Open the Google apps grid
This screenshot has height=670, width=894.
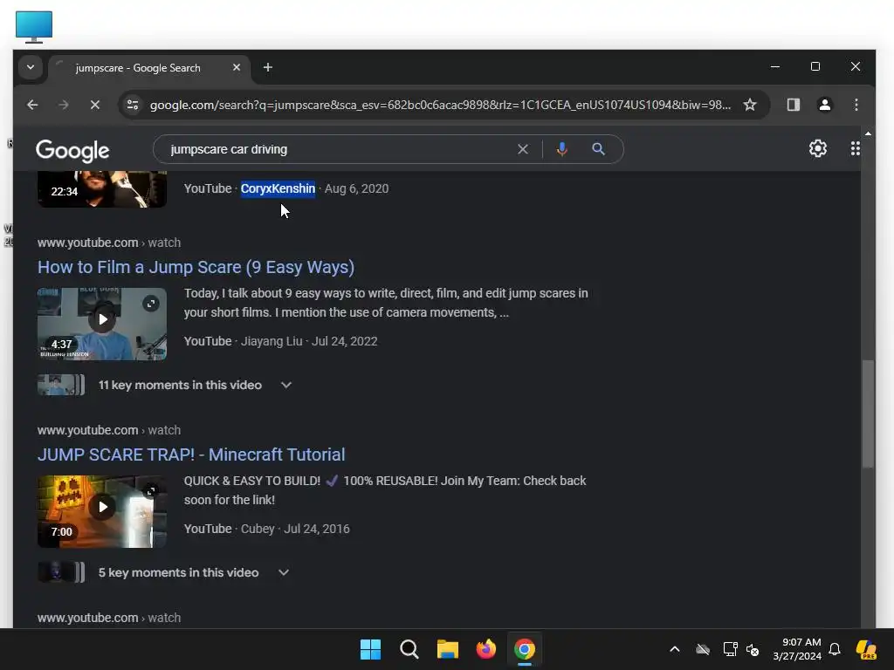tap(855, 148)
